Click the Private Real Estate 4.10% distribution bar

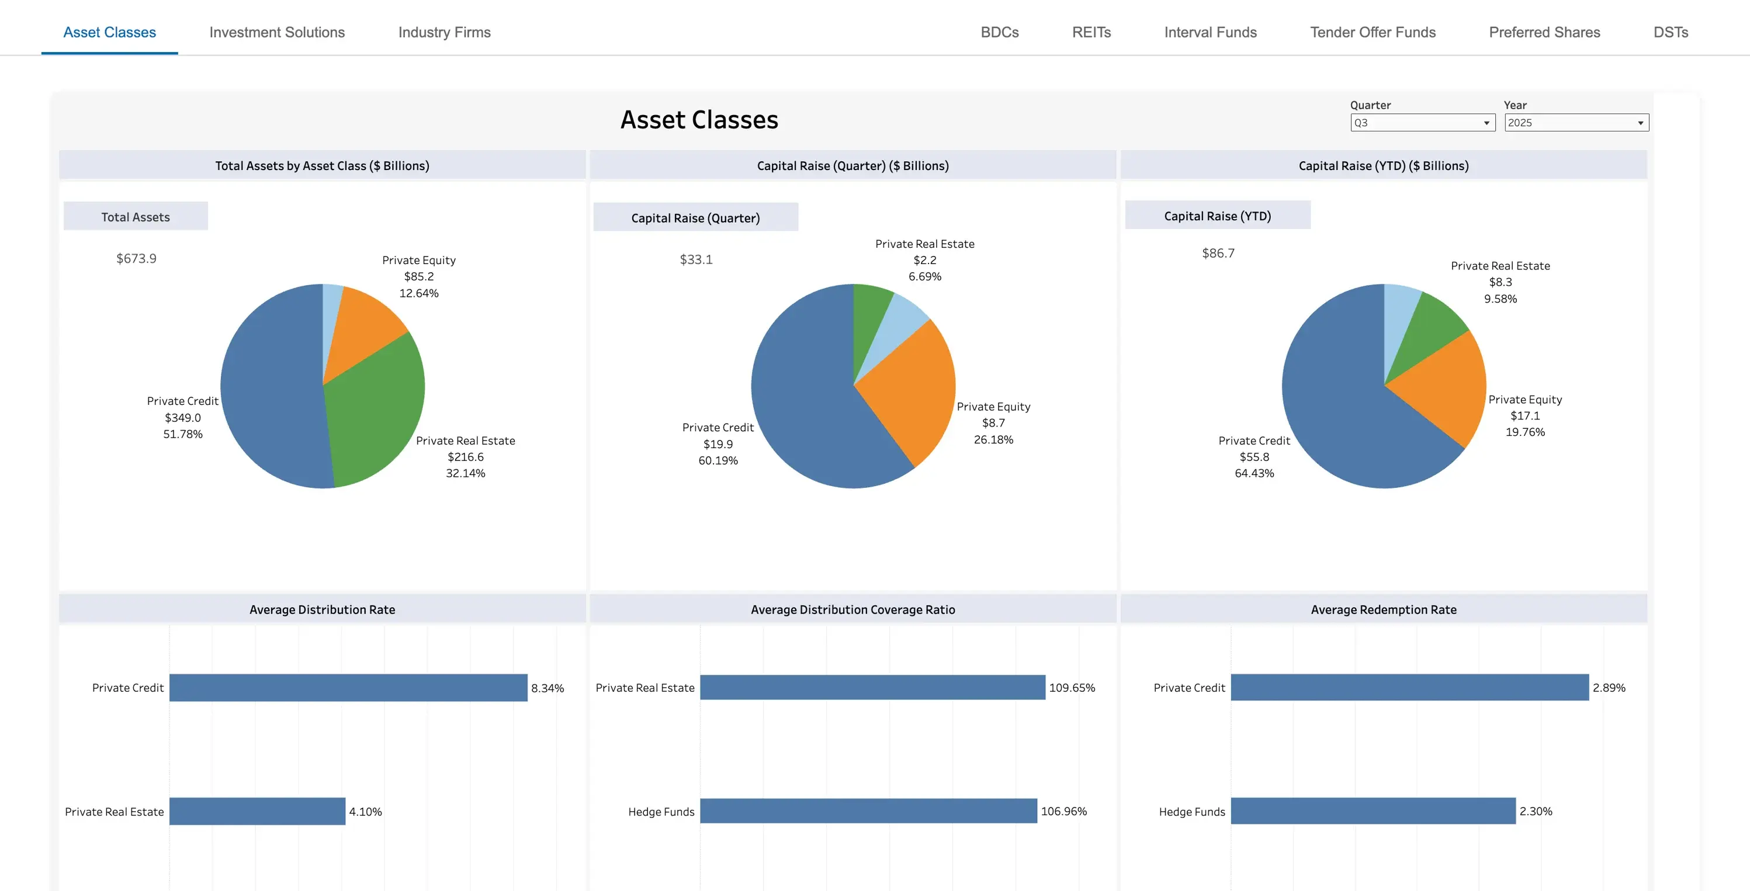tap(257, 811)
